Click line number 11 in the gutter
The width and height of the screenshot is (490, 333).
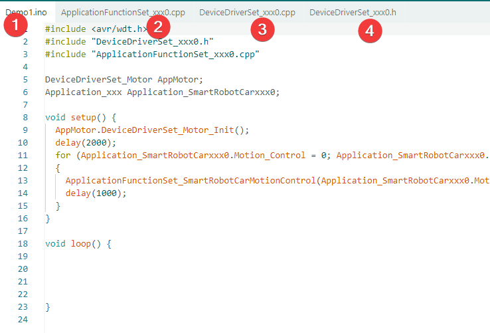[x=23, y=156]
